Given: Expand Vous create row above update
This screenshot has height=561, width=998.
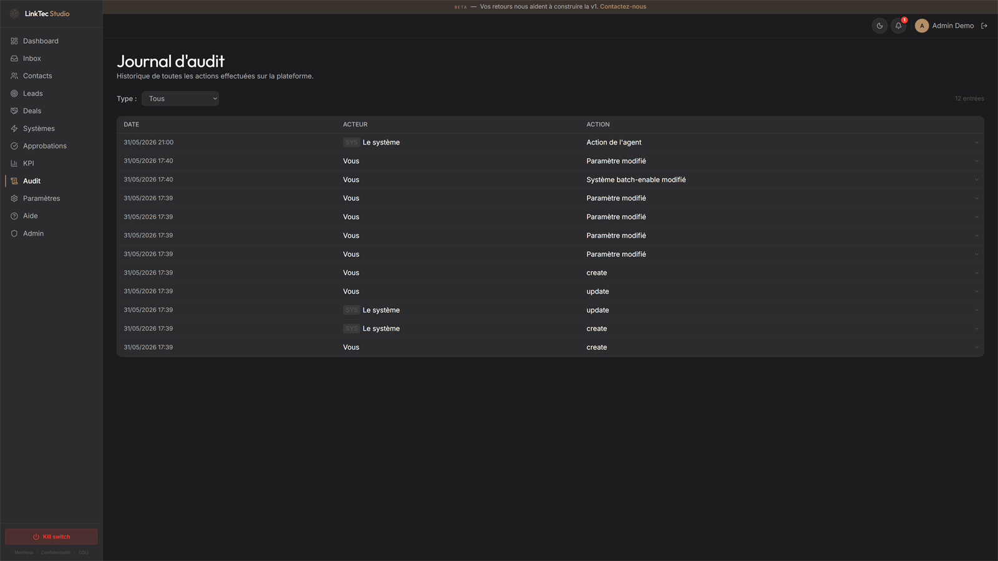Looking at the screenshot, I should (976, 273).
